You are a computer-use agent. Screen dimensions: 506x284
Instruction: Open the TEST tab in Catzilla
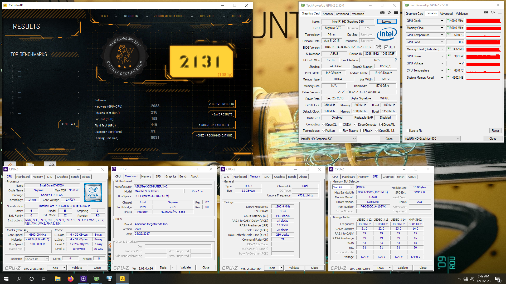104,16
